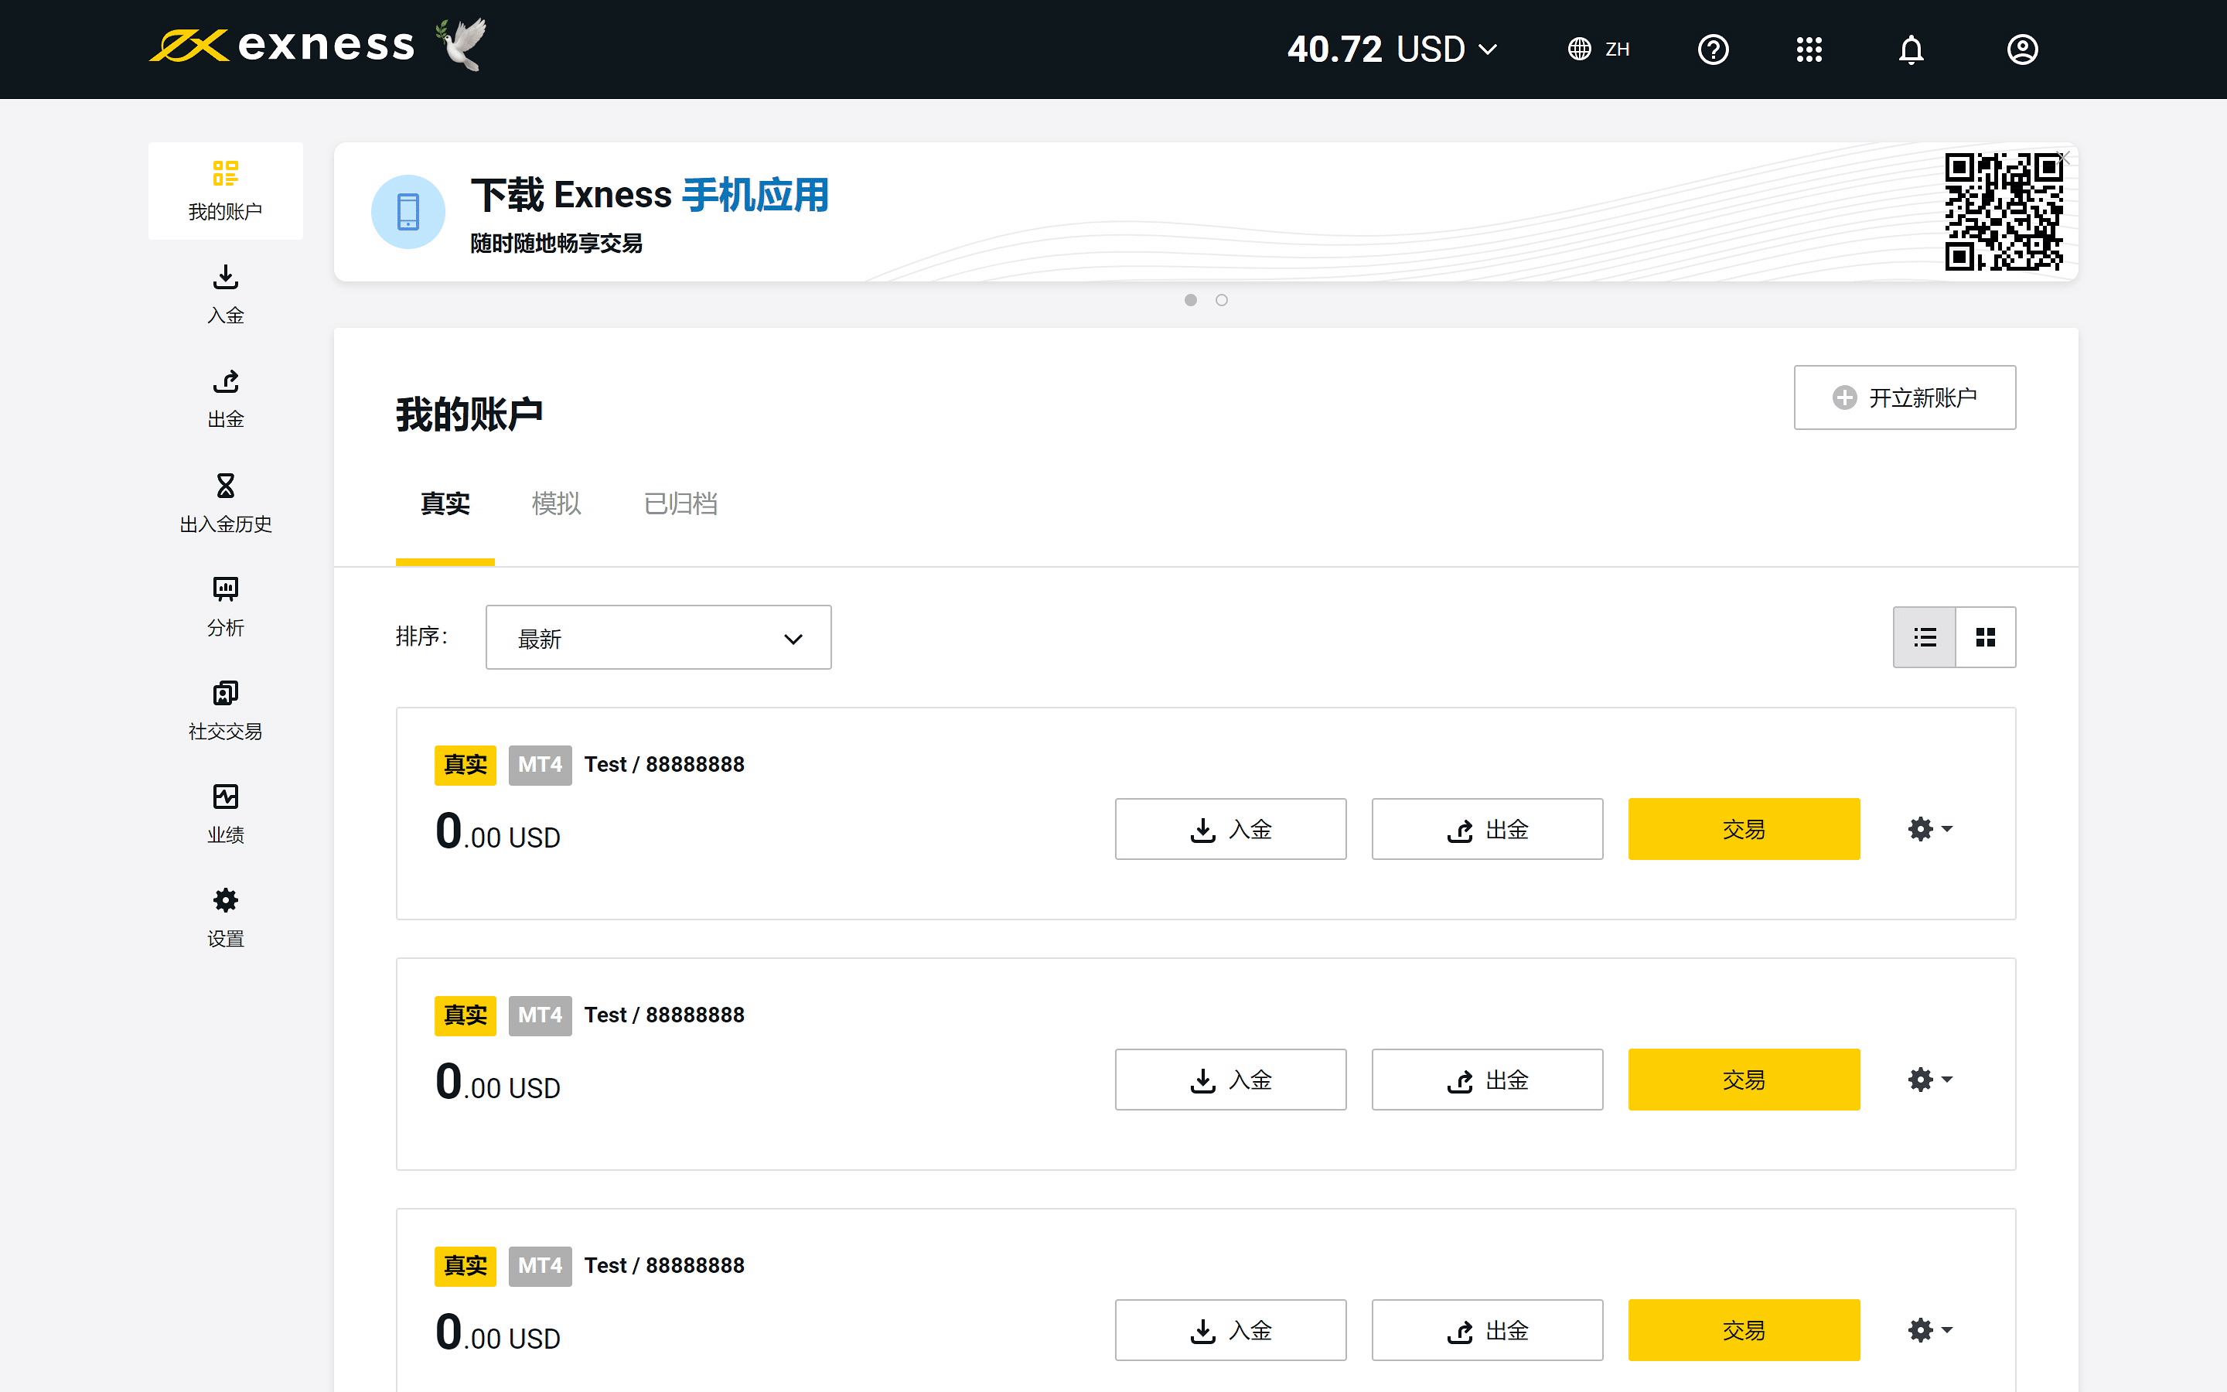
Task: Click the 开立新账户 button
Action: (1904, 397)
